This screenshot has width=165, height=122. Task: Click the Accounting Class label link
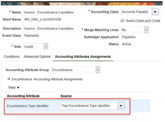pyautogui.click(x=105, y=12)
